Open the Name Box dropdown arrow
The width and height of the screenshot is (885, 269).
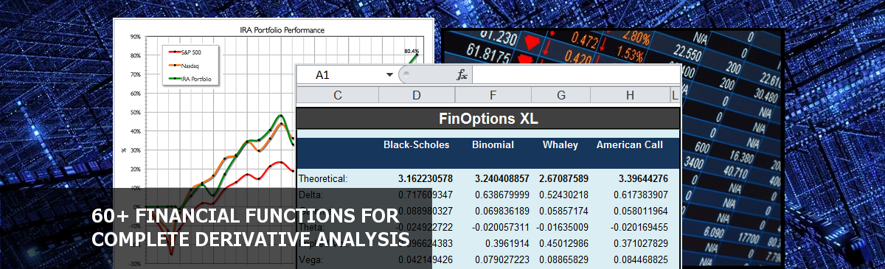pyautogui.click(x=389, y=75)
